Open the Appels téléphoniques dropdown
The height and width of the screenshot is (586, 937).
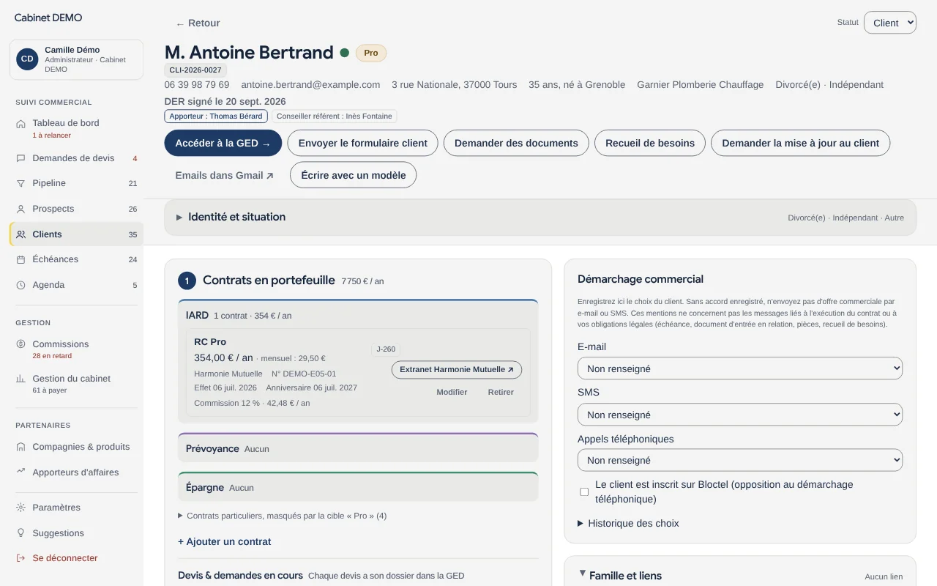coord(739,460)
